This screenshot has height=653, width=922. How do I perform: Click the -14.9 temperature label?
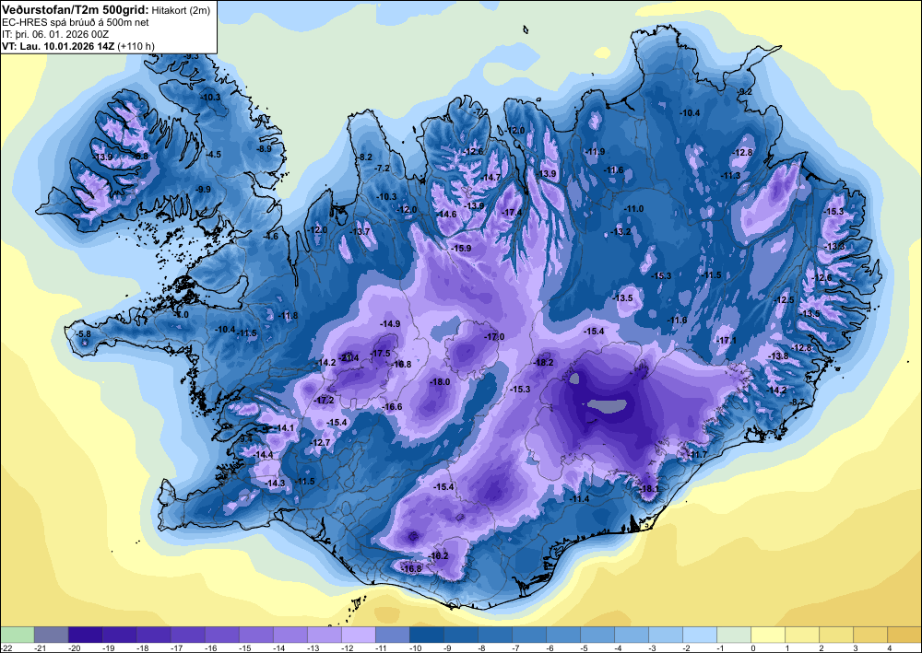(x=390, y=323)
